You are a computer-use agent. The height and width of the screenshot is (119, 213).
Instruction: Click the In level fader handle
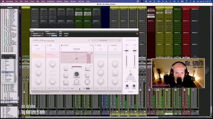click(126, 51)
